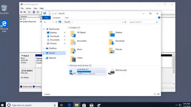Select Downloads under Quick access
The image size is (191, 107).
click(x=54, y=36)
